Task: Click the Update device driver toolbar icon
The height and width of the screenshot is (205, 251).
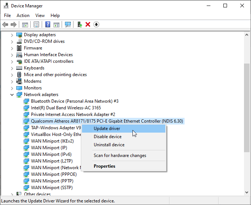Action: tap(80, 24)
